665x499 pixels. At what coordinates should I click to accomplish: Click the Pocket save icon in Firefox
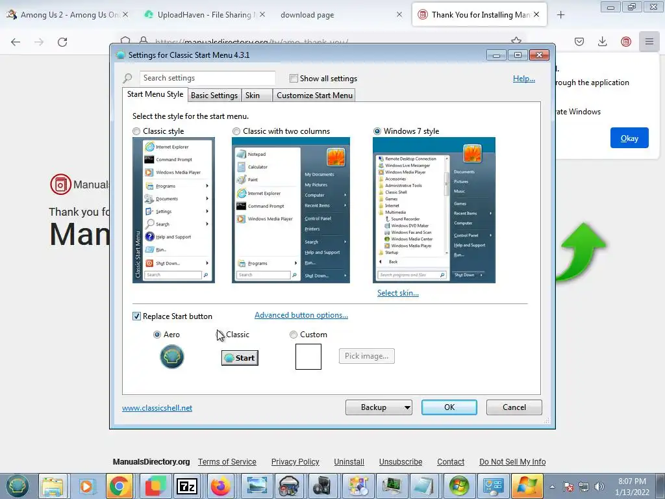pos(579,42)
